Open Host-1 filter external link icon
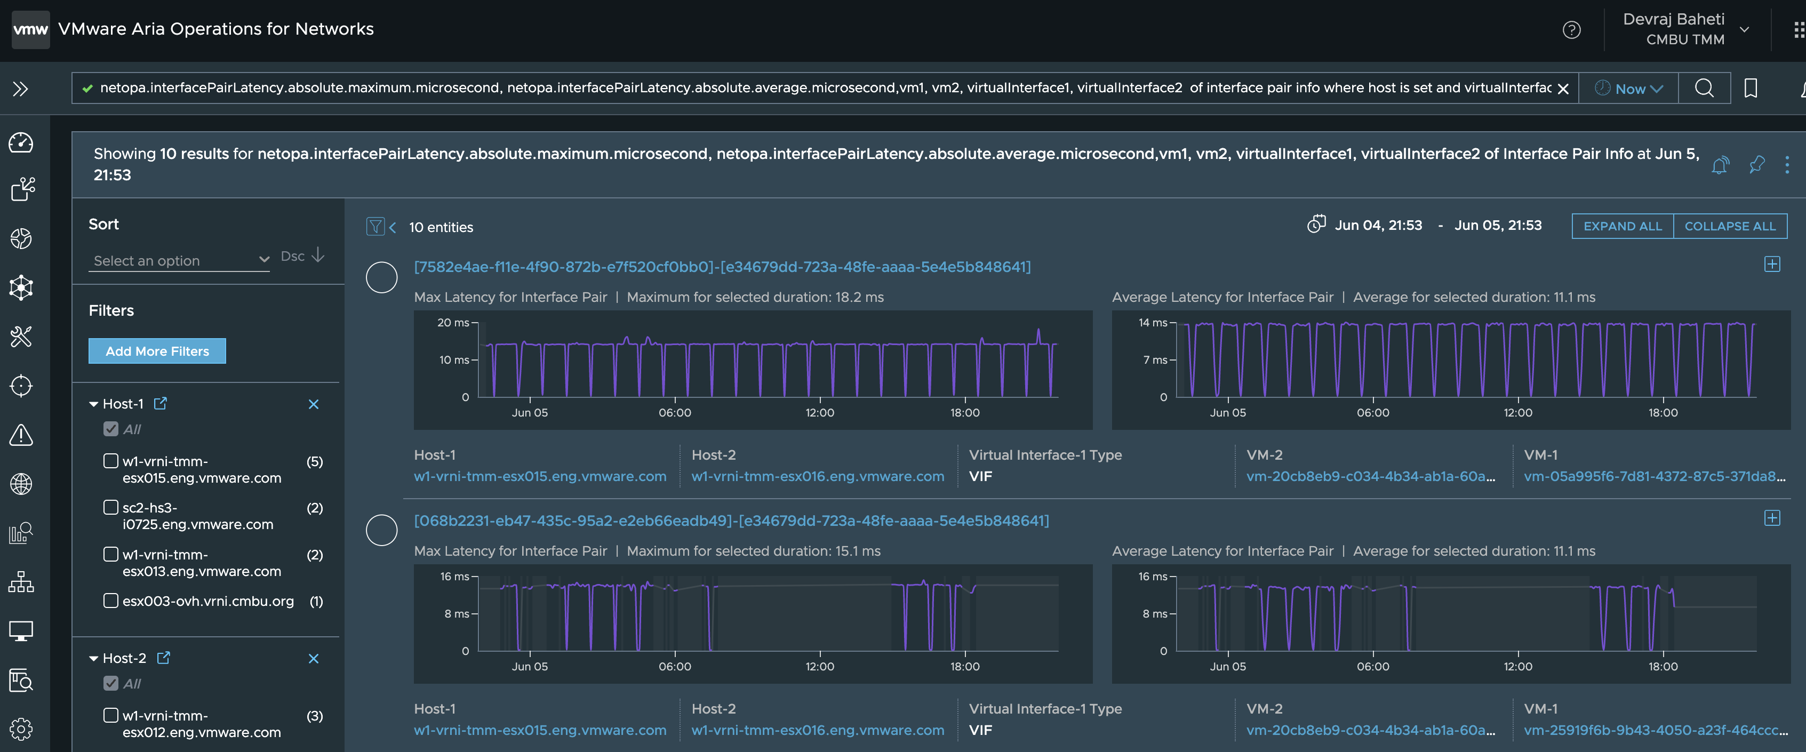1806x752 pixels. [161, 403]
